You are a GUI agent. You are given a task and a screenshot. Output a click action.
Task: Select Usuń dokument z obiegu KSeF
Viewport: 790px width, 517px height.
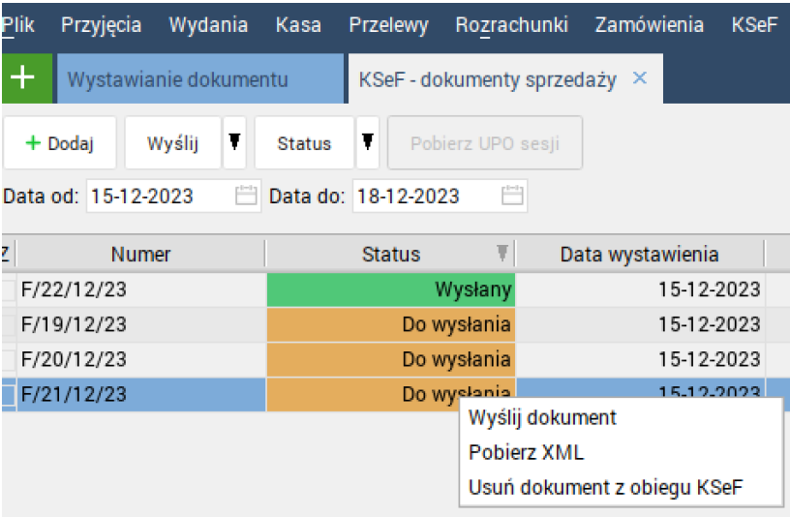[605, 487]
